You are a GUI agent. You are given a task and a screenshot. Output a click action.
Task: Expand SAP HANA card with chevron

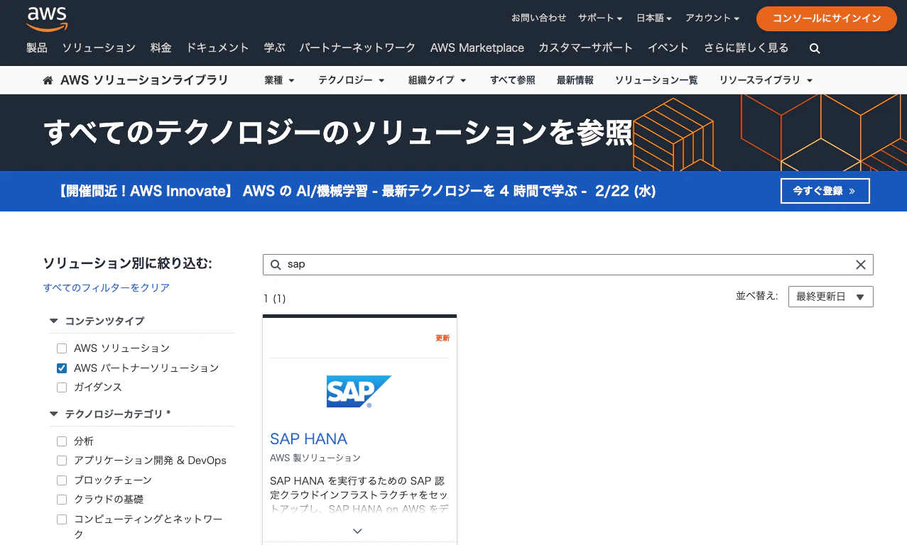(357, 531)
